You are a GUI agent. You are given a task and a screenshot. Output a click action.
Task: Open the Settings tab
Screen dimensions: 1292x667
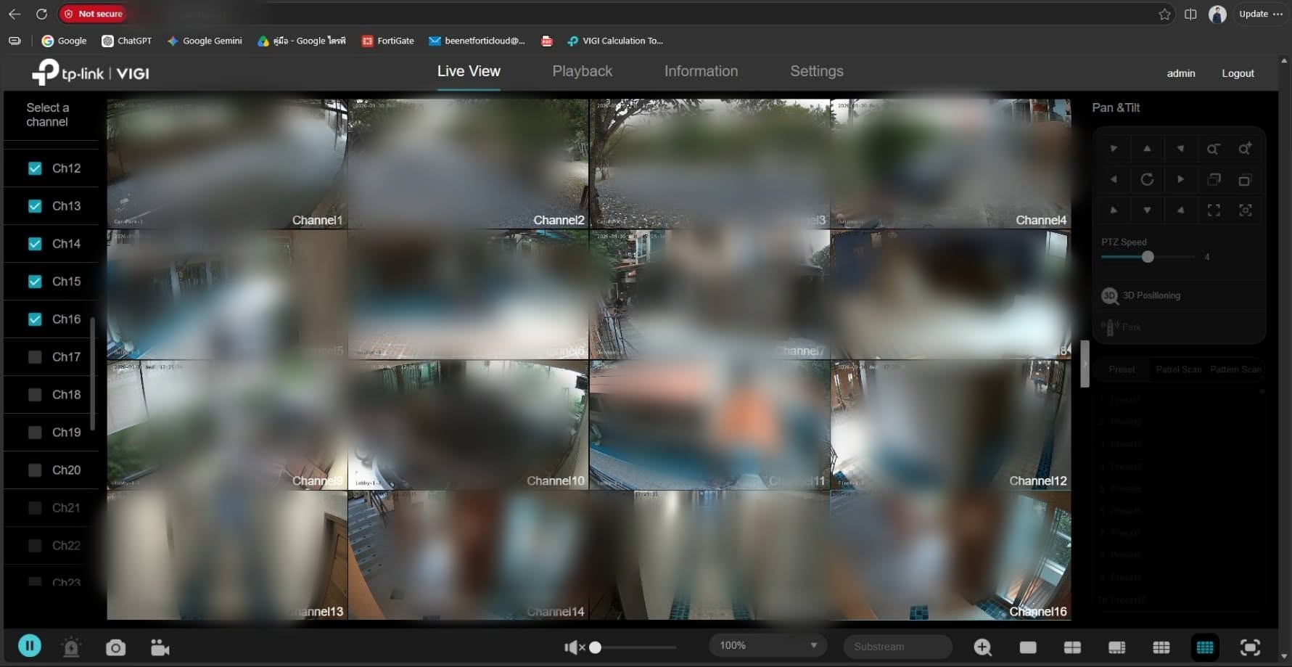[817, 71]
